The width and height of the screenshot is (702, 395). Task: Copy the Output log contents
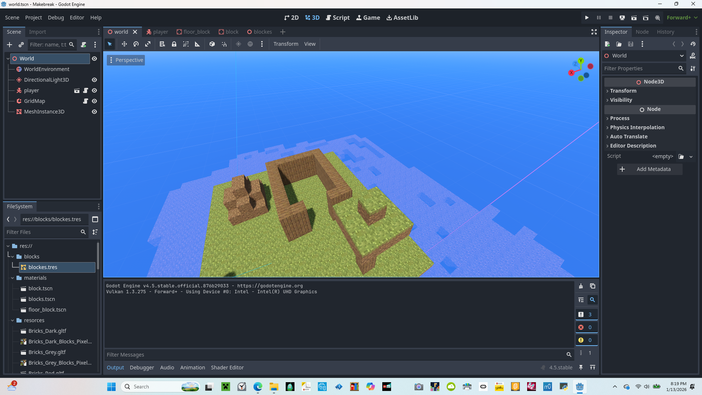point(593,286)
